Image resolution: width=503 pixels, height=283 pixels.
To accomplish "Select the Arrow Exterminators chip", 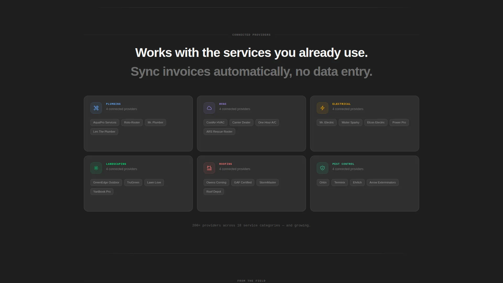I will (383, 182).
